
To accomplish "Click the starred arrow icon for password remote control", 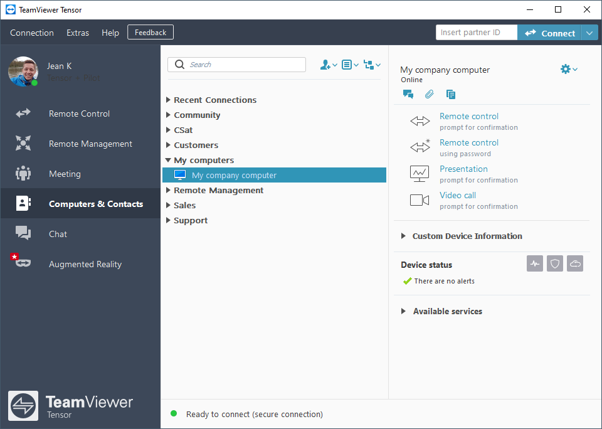I will (420, 146).
